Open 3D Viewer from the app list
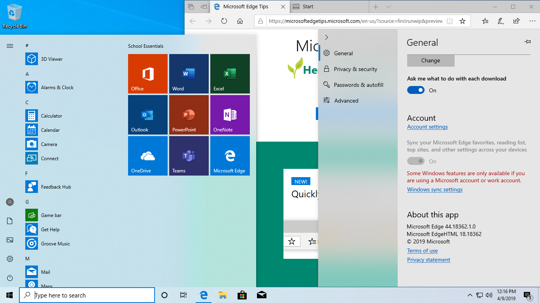The width and height of the screenshot is (540, 303). [71, 59]
